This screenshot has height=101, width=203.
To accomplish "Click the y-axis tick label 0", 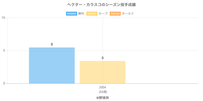I will (x=4, y=84).
